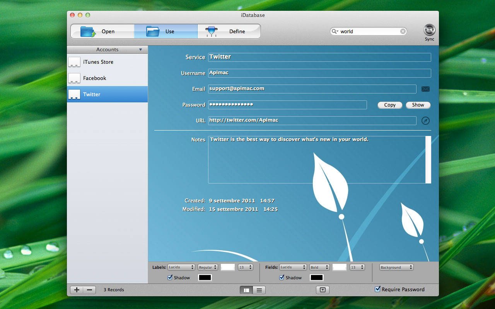Image resolution: width=495 pixels, height=309 pixels.
Task: Add a record with plus button
Action: coord(77,290)
